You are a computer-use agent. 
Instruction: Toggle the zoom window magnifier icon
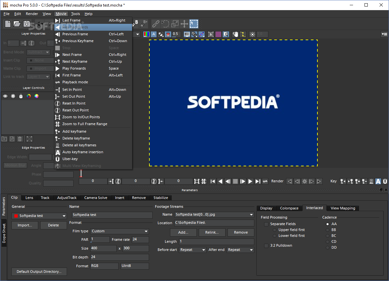pyautogui.click(x=226, y=34)
